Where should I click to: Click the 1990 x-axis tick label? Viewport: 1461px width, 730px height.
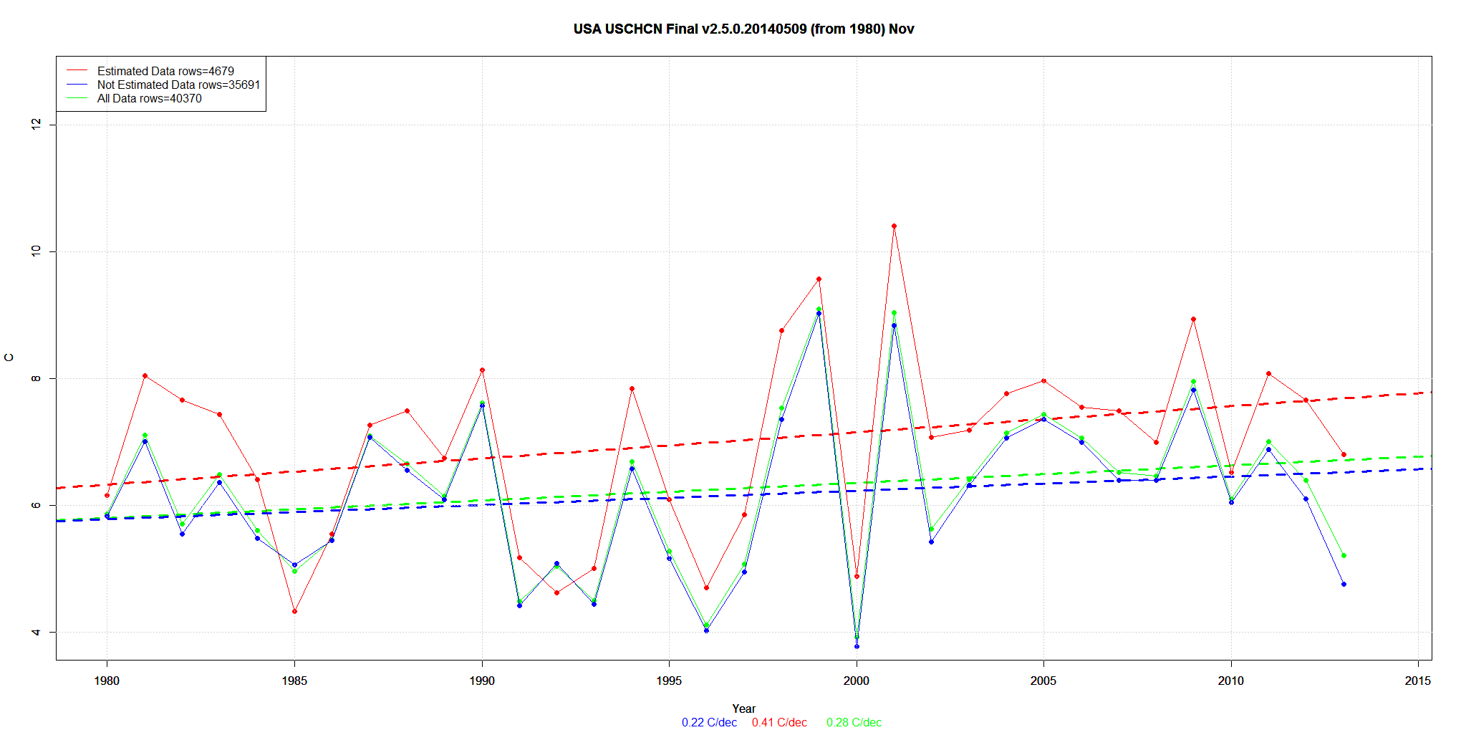coord(482,681)
